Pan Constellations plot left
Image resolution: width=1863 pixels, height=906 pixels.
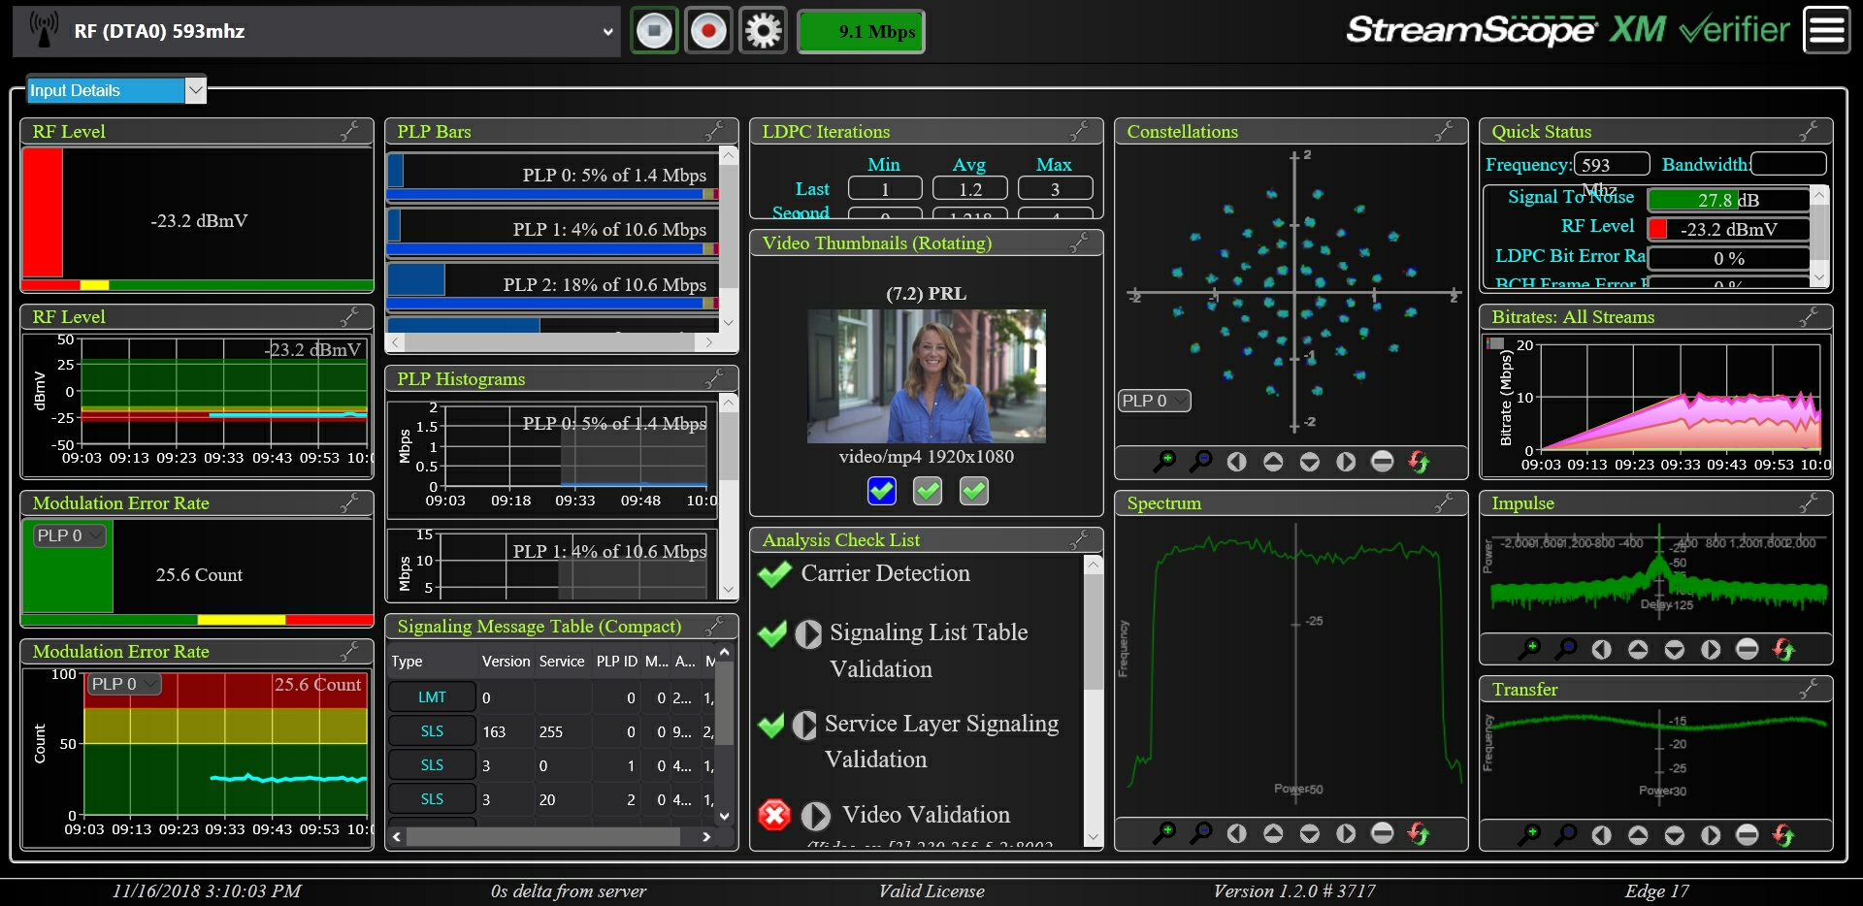point(1236,462)
